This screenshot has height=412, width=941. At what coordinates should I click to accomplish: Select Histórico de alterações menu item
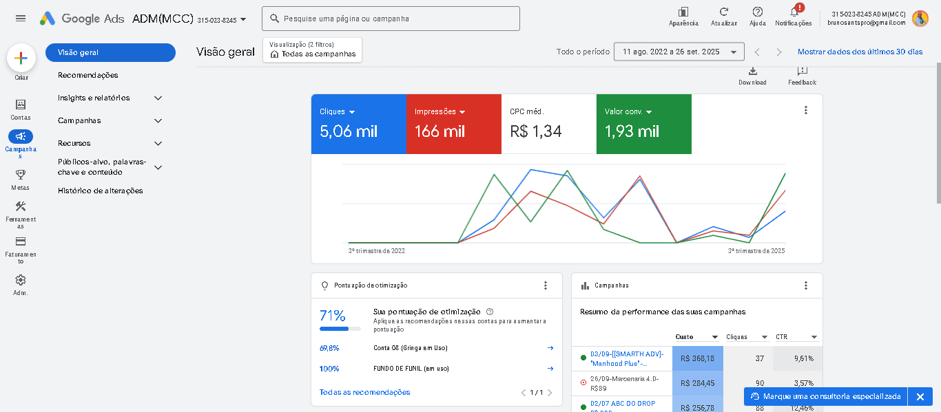(x=101, y=191)
